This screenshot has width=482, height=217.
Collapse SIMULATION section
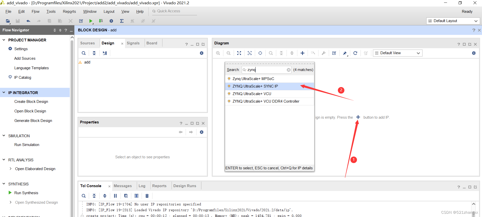pos(4,136)
